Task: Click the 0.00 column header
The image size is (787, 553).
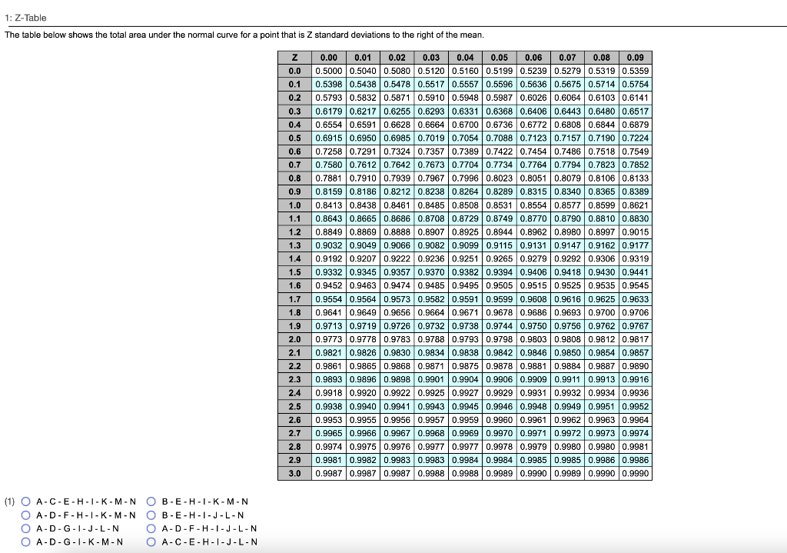Action: click(x=329, y=57)
